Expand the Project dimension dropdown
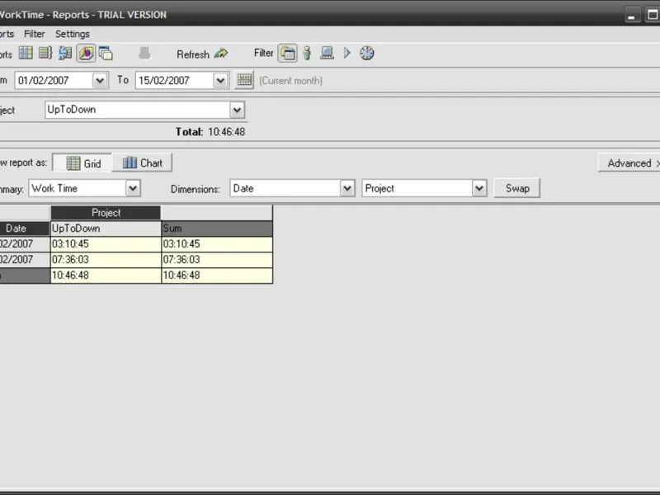 (x=479, y=188)
